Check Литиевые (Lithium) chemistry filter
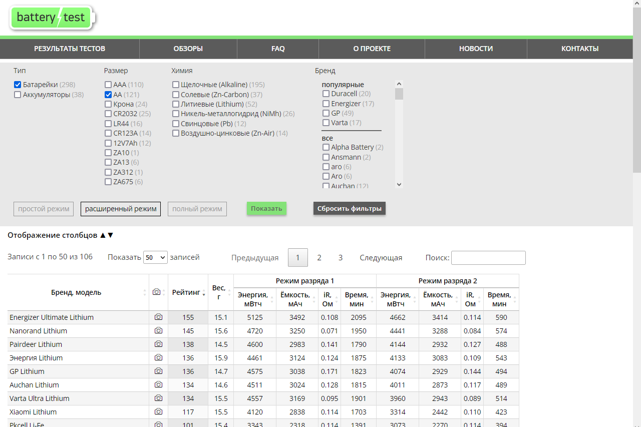The image size is (641, 427). (176, 104)
